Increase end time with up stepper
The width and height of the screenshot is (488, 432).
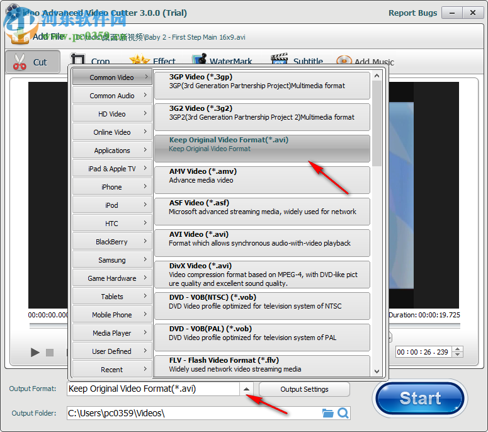pyautogui.click(x=458, y=350)
